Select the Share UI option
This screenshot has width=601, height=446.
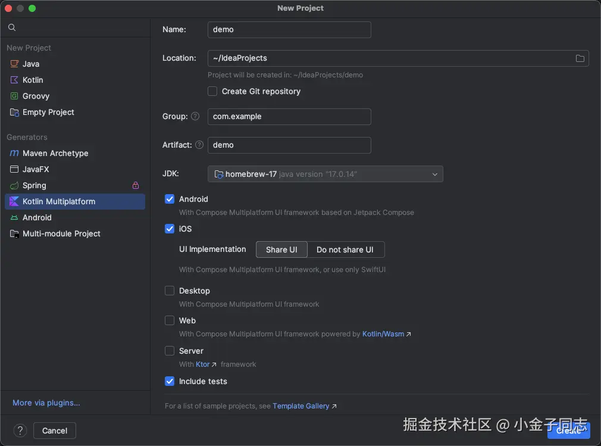281,249
